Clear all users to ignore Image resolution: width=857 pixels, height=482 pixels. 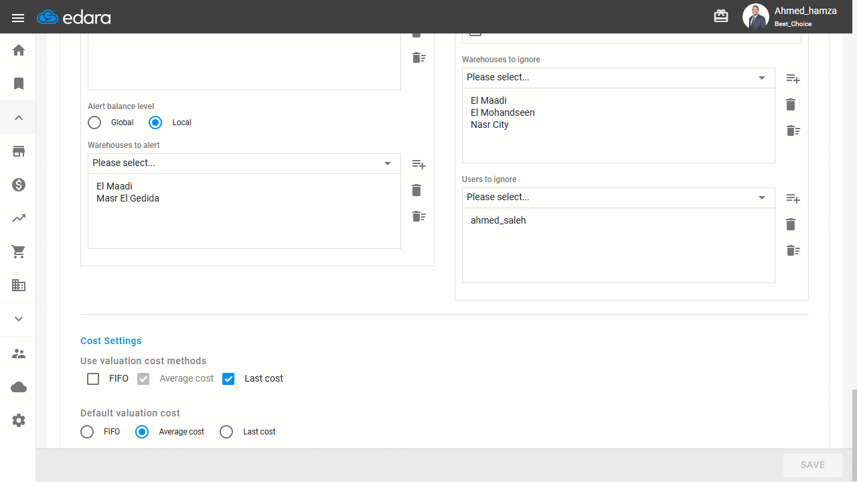[793, 250]
